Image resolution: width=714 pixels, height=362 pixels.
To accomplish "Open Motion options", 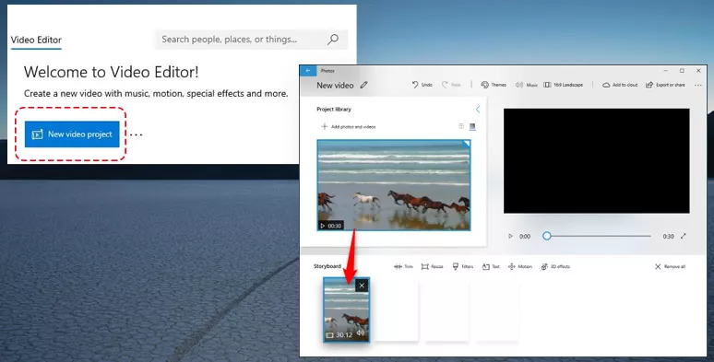I will tap(520, 266).
